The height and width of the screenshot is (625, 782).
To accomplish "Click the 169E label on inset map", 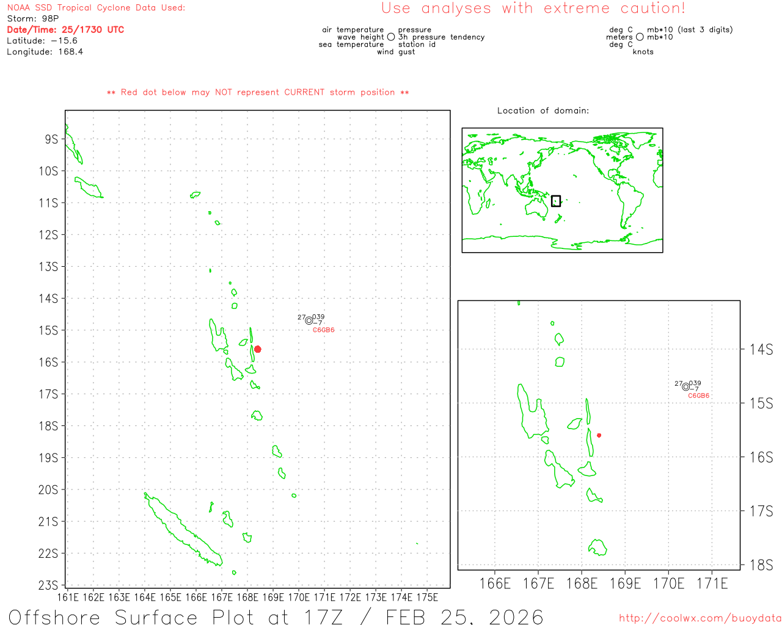I will click(625, 583).
